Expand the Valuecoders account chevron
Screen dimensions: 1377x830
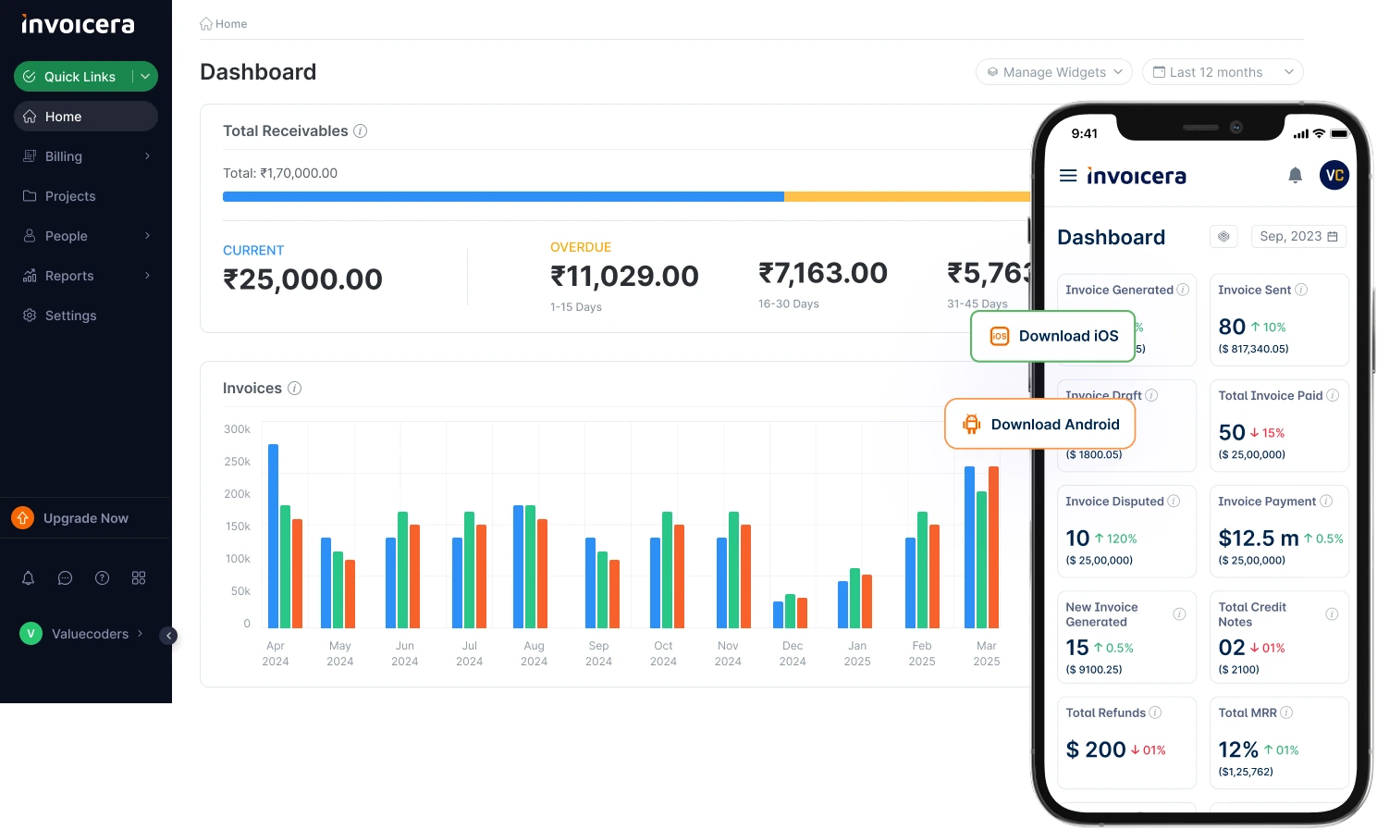(x=141, y=634)
